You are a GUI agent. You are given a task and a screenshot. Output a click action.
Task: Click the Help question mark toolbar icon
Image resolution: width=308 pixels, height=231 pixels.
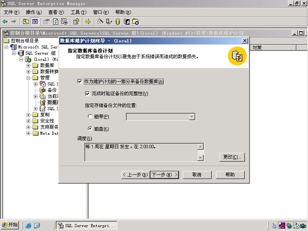[76, 22]
